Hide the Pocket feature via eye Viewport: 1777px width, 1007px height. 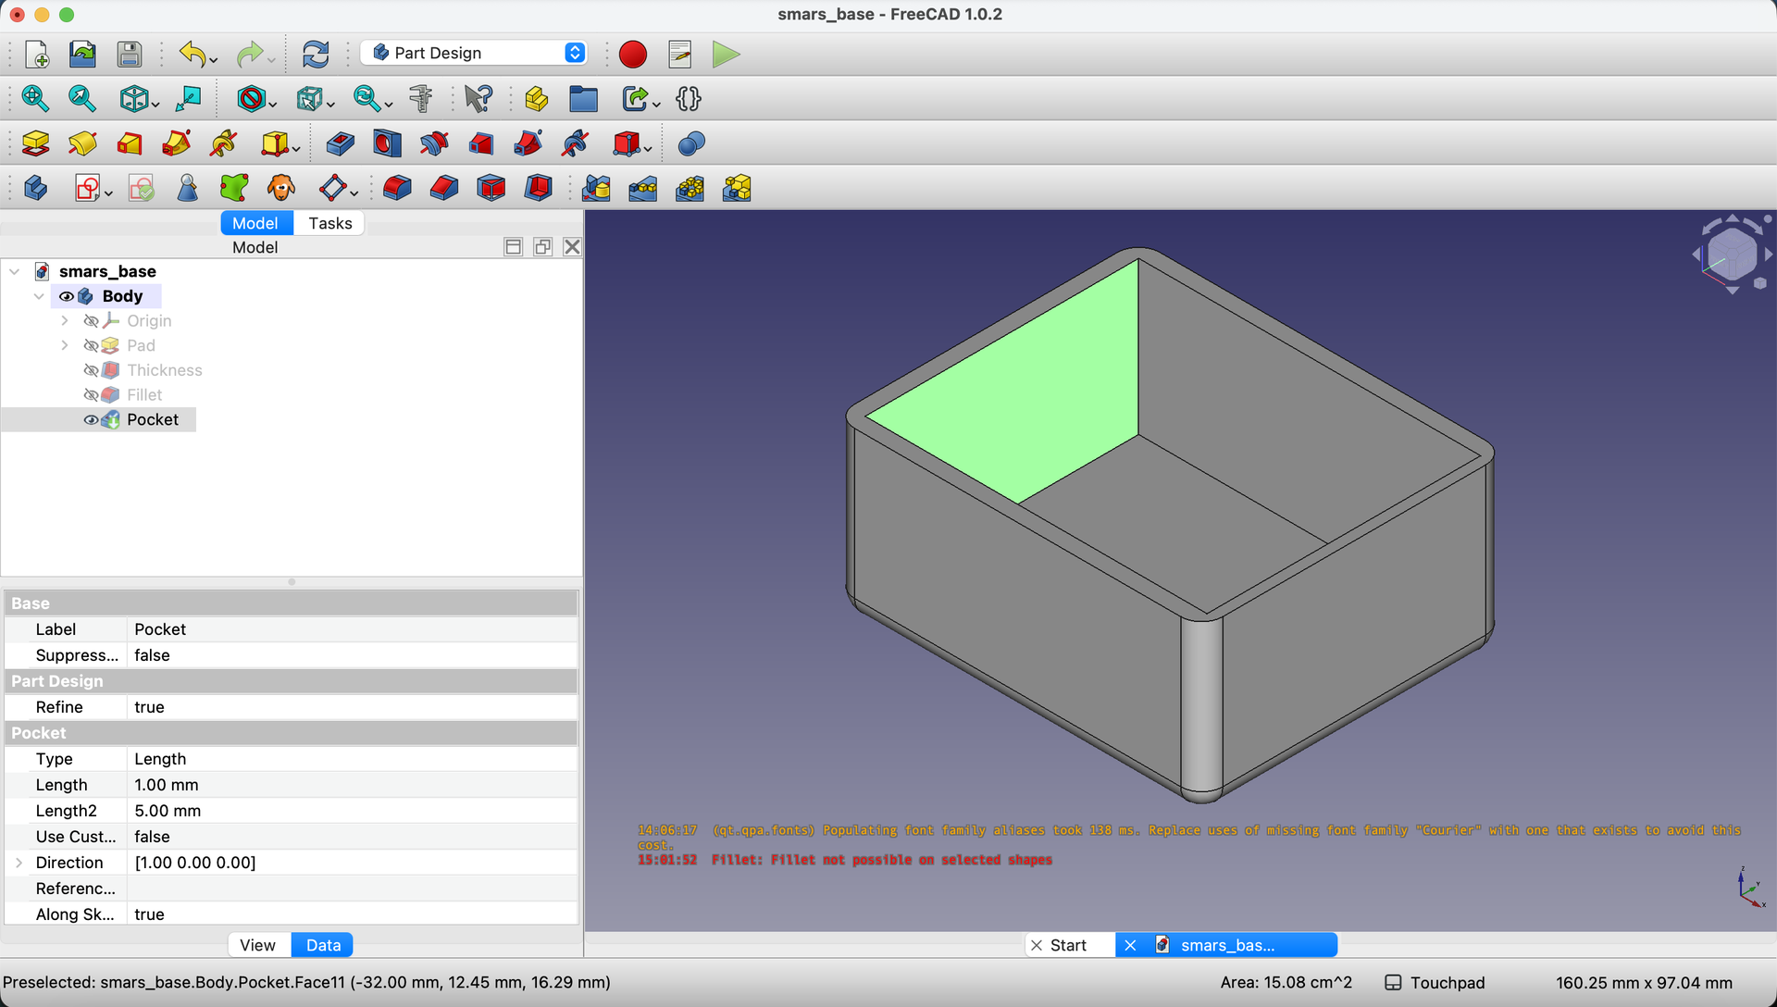(x=91, y=419)
